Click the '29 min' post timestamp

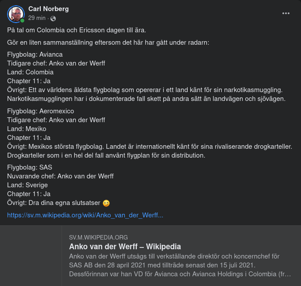pyautogui.click(x=37, y=18)
